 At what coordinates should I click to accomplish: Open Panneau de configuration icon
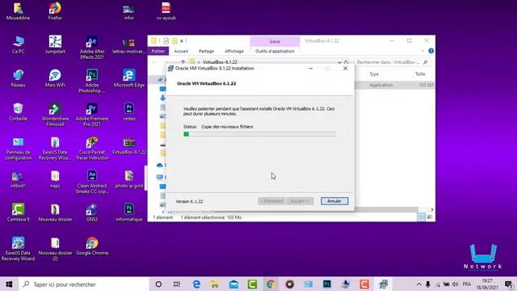(18, 149)
